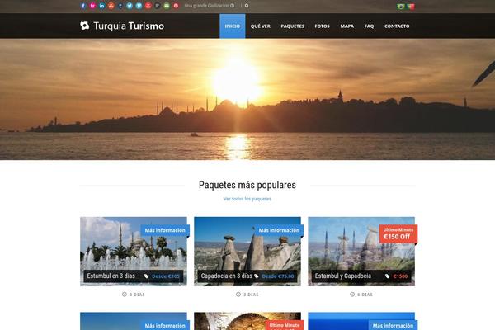Click Más información on bottom-right partial card

point(393,325)
